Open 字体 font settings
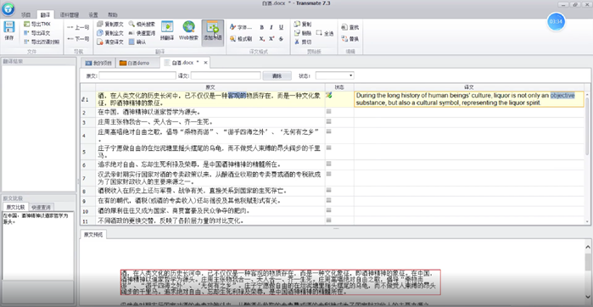 pos(241,27)
